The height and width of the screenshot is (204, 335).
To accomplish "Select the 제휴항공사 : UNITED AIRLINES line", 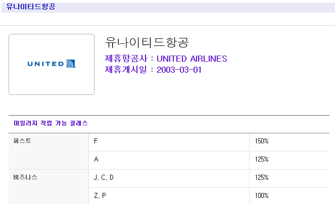I will tap(166, 59).
